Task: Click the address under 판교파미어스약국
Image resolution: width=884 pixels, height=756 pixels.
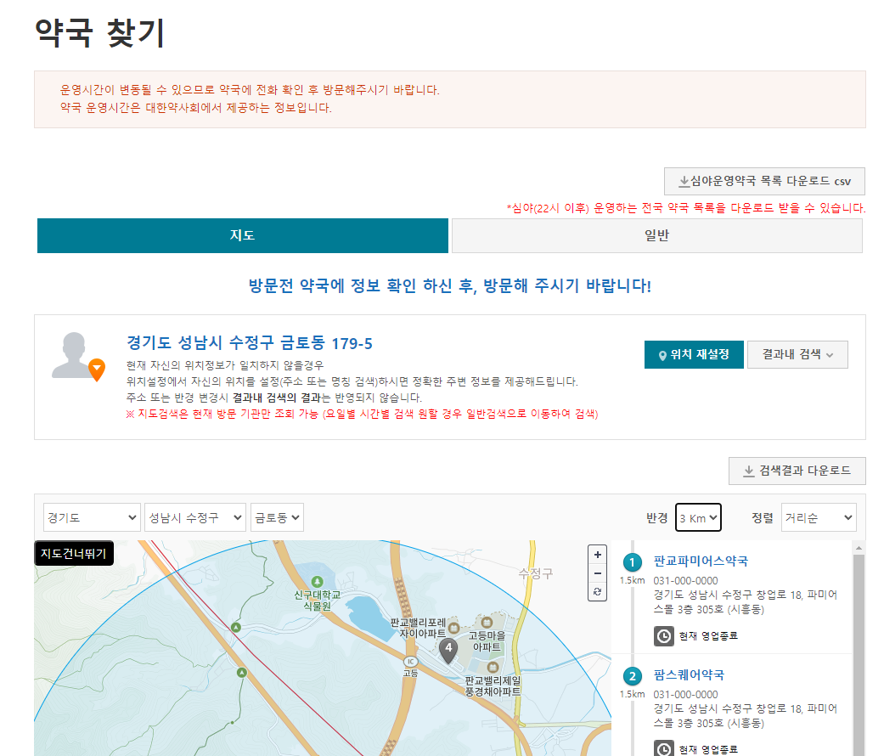Action: coord(745,602)
